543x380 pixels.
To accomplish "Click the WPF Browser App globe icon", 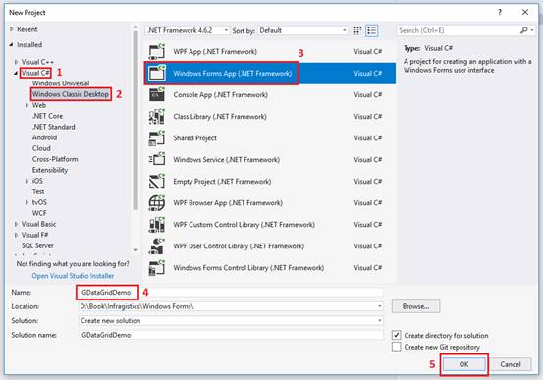I will pos(157,203).
